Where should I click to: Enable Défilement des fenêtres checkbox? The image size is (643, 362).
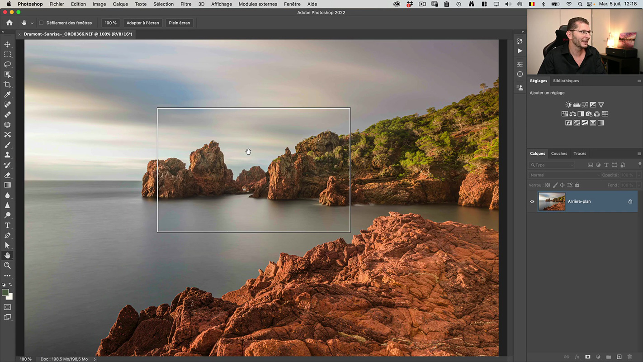click(x=41, y=23)
